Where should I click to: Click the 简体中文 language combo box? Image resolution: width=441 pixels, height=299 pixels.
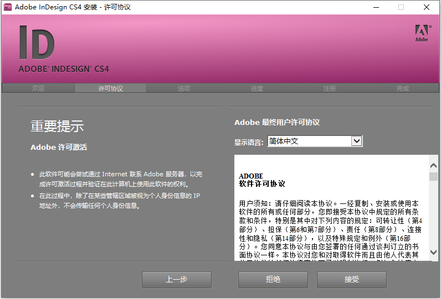(x=315, y=141)
